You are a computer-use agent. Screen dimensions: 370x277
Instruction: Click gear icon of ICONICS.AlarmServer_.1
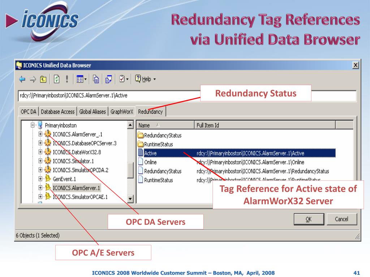[48, 134]
